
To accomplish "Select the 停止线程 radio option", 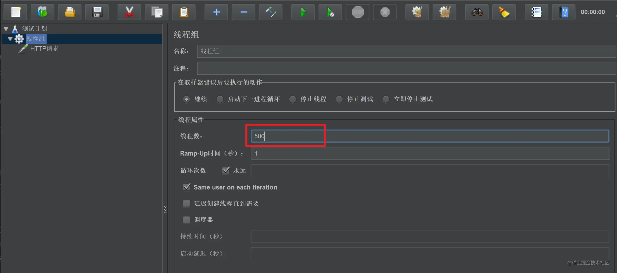I will pyautogui.click(x=293, y=99).
